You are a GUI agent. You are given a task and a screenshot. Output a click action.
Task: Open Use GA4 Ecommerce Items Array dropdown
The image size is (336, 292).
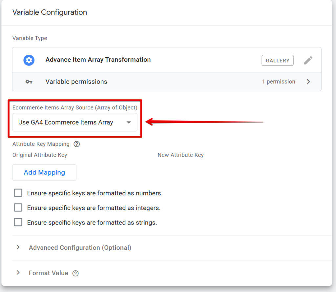[75, 122]
